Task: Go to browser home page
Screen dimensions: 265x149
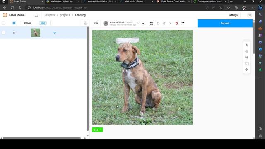Action: pyautogui.click(x=20, y=7)
